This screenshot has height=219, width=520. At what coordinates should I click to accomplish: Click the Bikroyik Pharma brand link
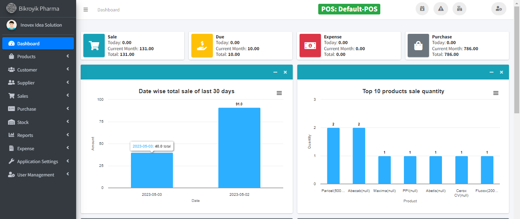coord(38,8)
